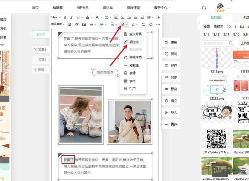Toggle left text alignment
The height and width of the screenshot is (181, 249).
pyautogui.click(x=116, y=17)
